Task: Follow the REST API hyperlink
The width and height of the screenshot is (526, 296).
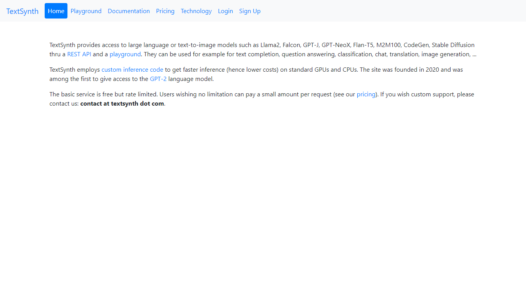Action: click(x=79, y=54)
